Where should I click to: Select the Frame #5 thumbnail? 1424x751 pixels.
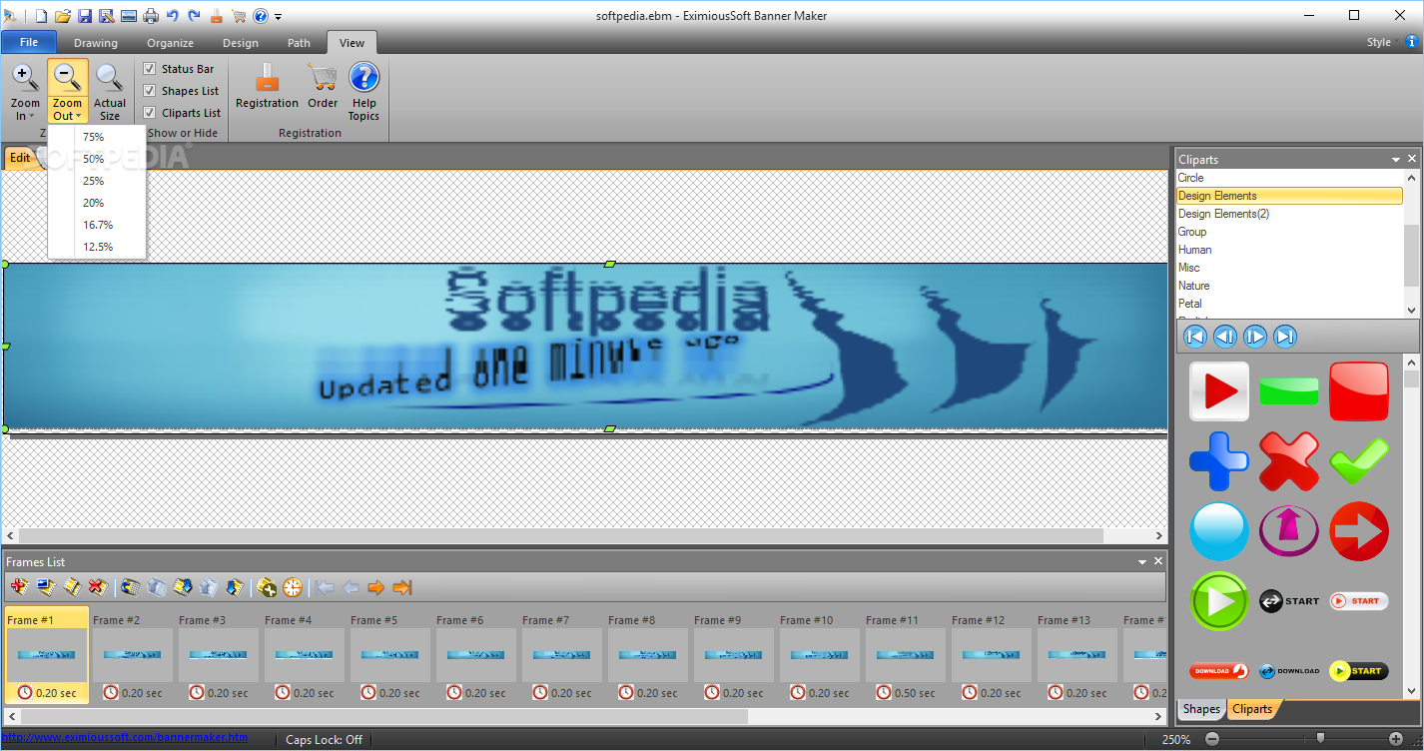pyautogui.click(x=390, y=655)
